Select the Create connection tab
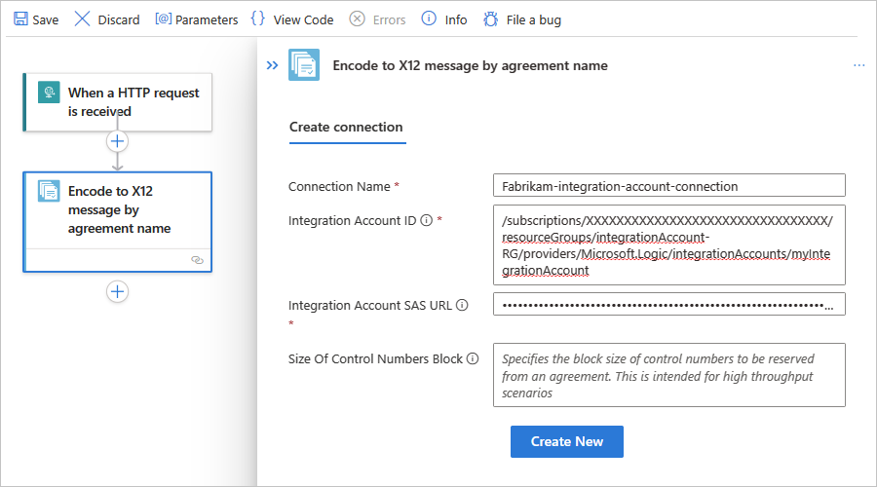Image resolution: width=877 pixels, height=487 pixels. [x=346, y=127]
